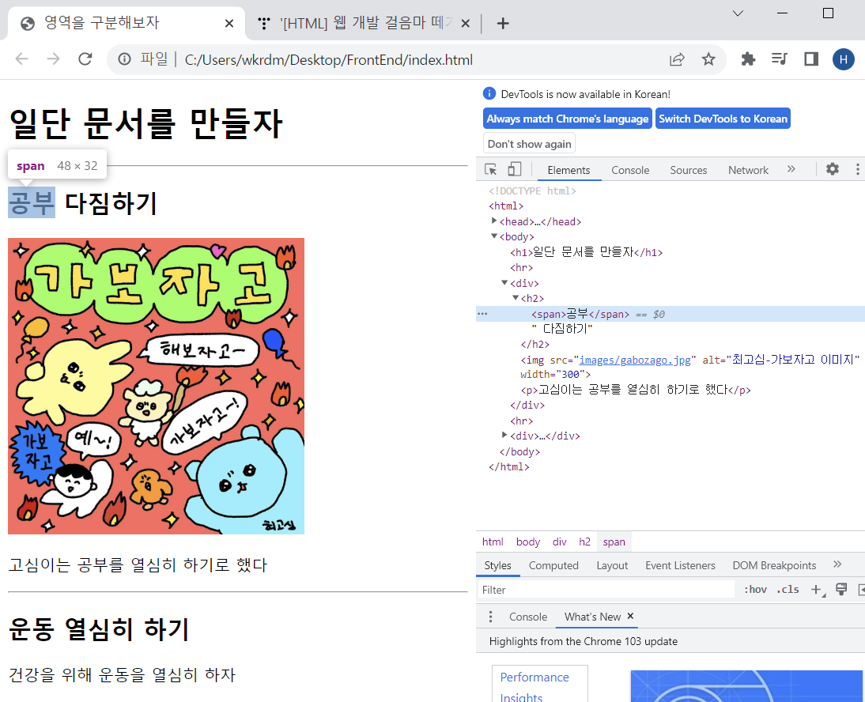The width and height of the screenshot is (865, 702).
Task: Open Performance Insights link
Action: (534, 686)
